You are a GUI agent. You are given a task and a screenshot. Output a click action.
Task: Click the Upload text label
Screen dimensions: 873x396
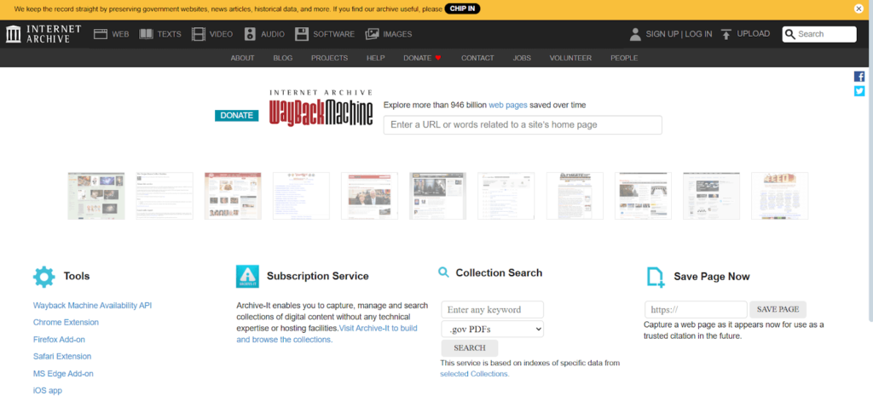coord(754,34)
